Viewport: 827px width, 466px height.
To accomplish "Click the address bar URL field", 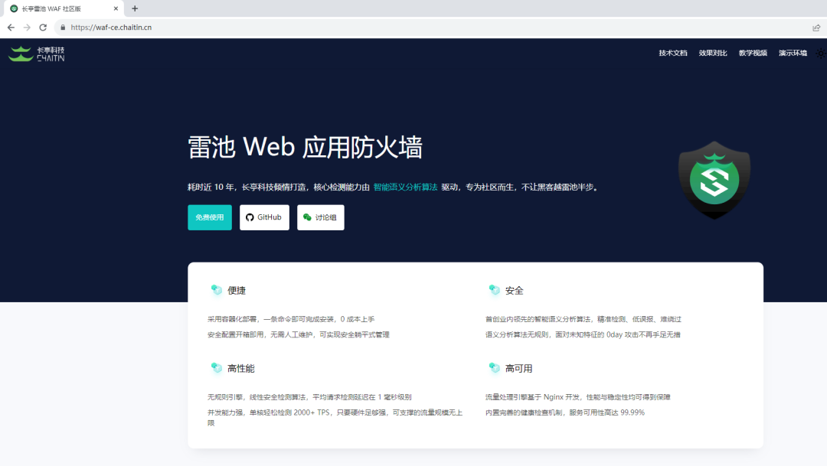I will 433,28.
